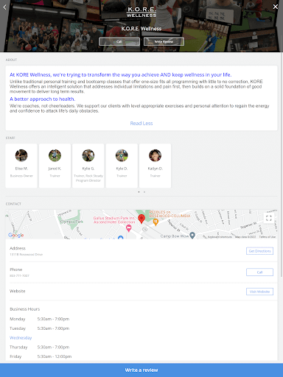Screen dimensions: 283x377
Task: Close the business profile with the X
Action: [x=276, y=7]
